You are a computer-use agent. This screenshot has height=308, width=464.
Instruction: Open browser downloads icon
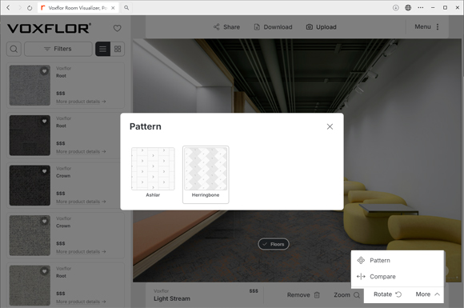pyautogui.click(x=396, y=8)
